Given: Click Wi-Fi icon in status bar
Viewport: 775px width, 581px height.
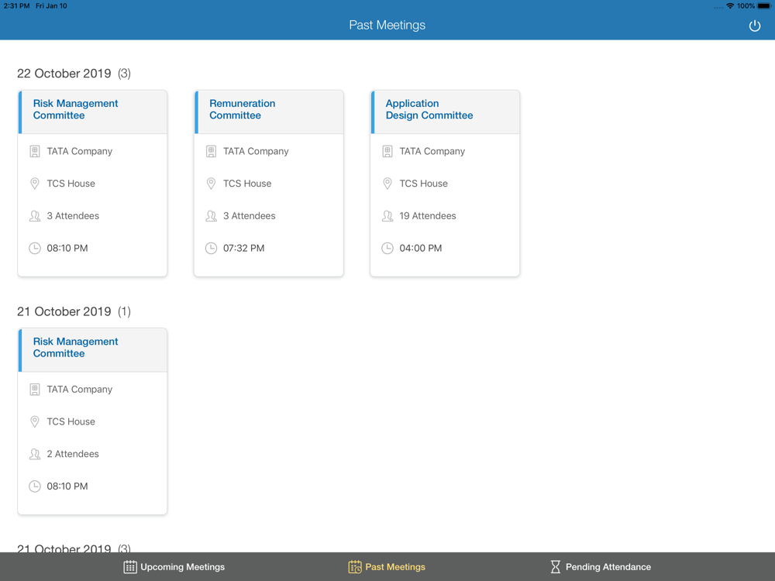Looking at the screenshot, I should [730, 6].
